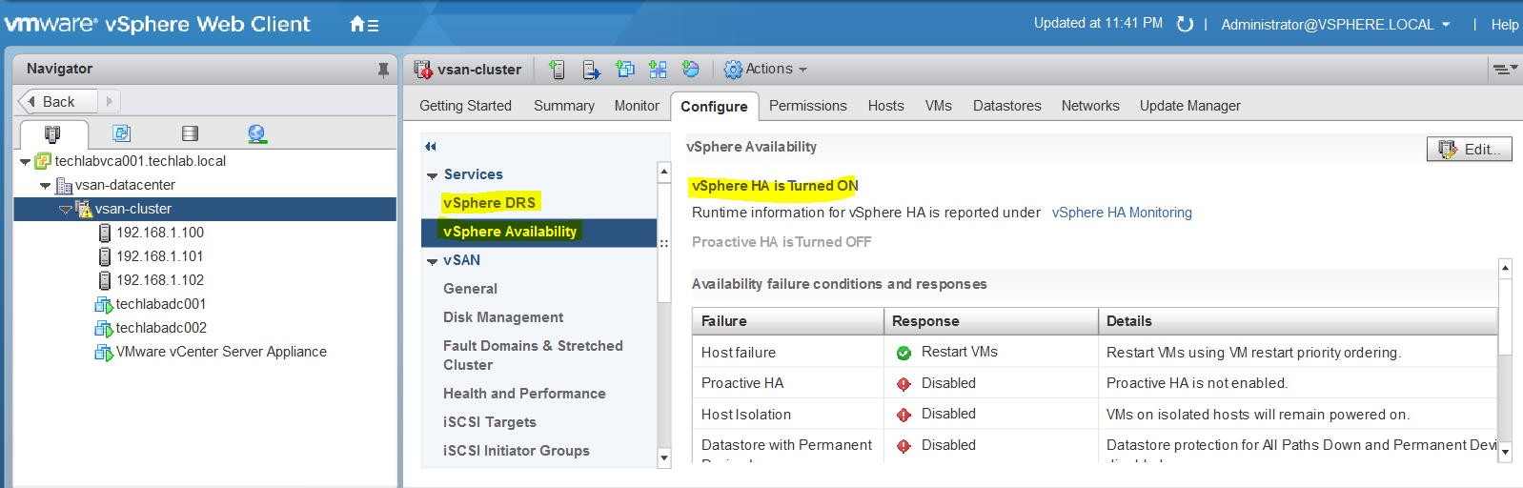Sort table by Failure column header
The image size is (1523, 488).
pos(788,321)
